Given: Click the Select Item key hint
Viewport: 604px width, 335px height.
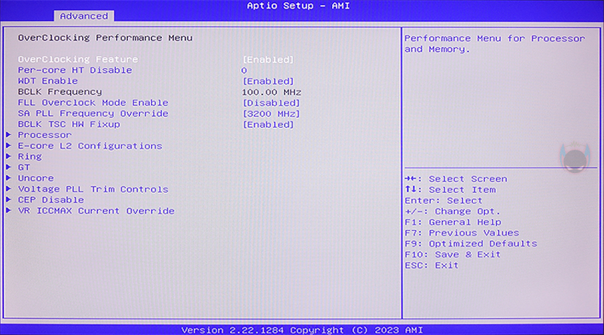Looking at the screenshot, I should pos(450,190).
